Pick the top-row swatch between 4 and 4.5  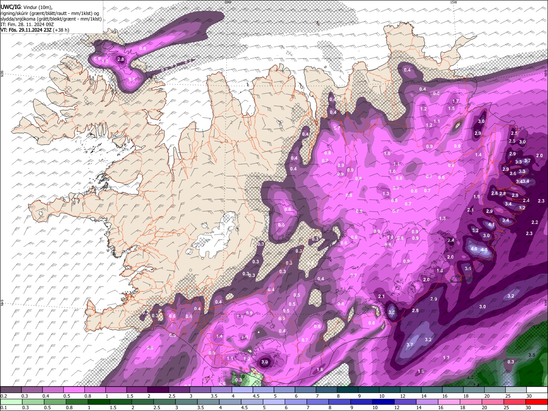(x=242, y=390)
